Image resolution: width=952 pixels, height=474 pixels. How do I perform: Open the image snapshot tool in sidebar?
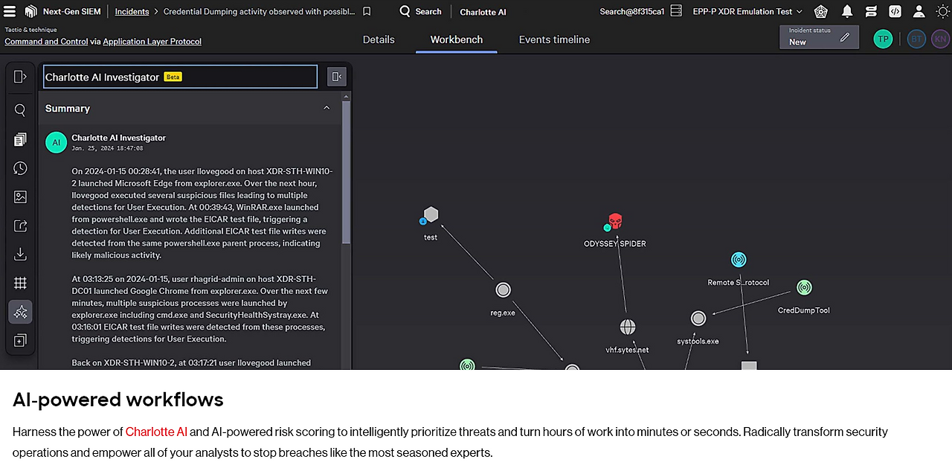click(x=20, y=197)
